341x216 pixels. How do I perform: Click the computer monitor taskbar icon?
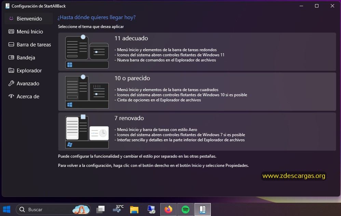coord(151,210)
